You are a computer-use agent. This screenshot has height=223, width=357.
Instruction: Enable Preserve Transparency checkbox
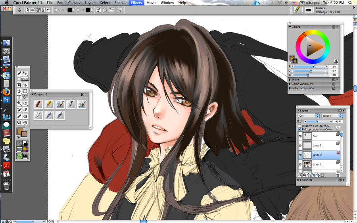(299, 126)
